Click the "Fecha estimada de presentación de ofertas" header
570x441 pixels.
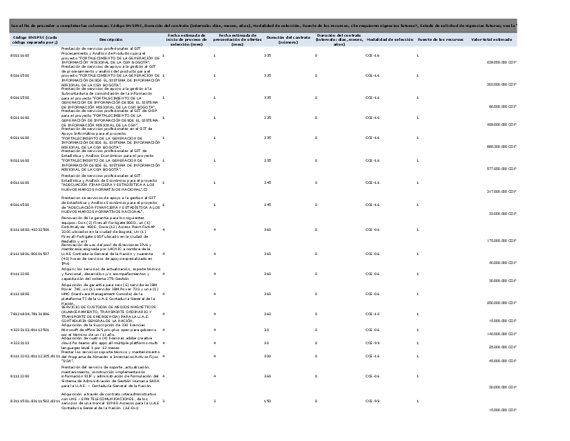238,39
